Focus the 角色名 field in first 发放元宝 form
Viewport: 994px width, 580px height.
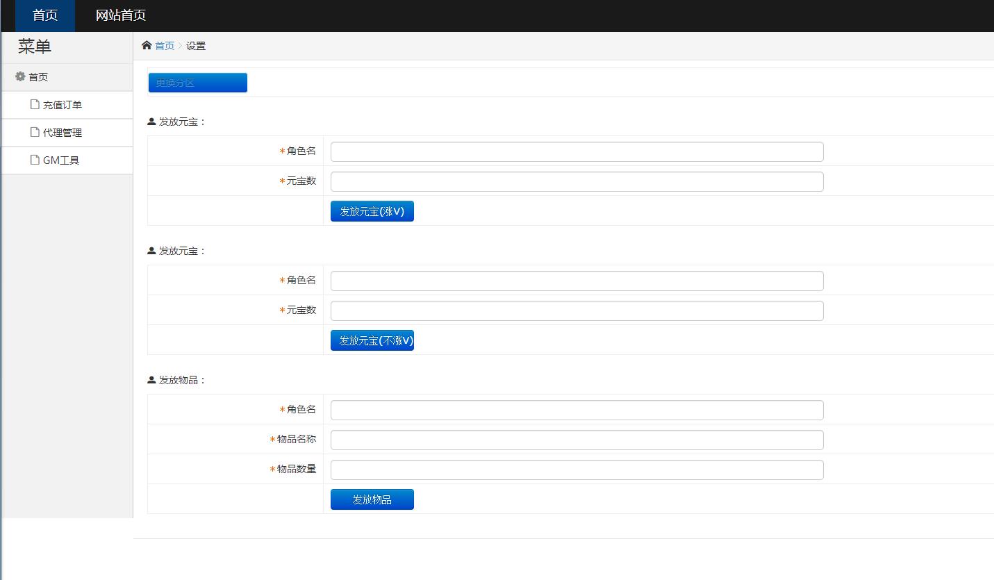click(577, 151)
